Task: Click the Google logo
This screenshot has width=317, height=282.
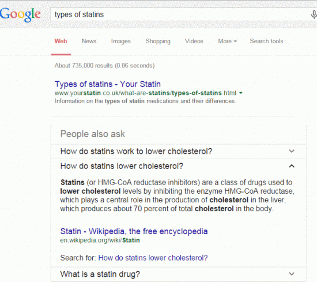Action: (20, 14)
